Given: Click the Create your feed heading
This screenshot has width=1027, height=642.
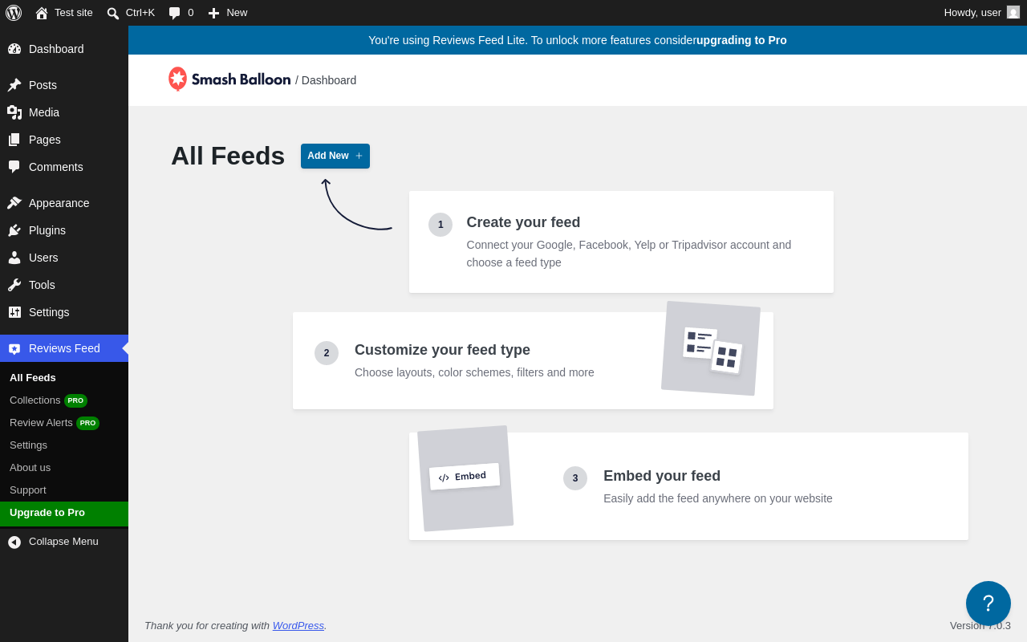Looking at the screenshot, I should click(x=523, y=222).
